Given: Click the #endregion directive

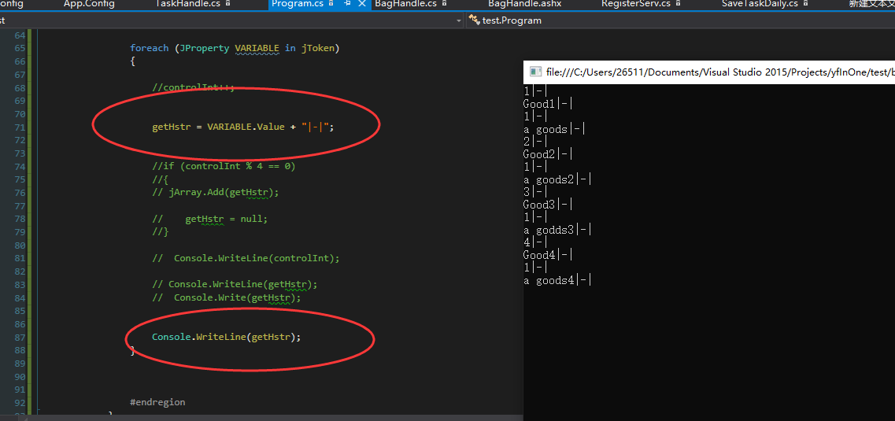Looking at the screenshot, I should pyautogui.click(x=157, y=401).
